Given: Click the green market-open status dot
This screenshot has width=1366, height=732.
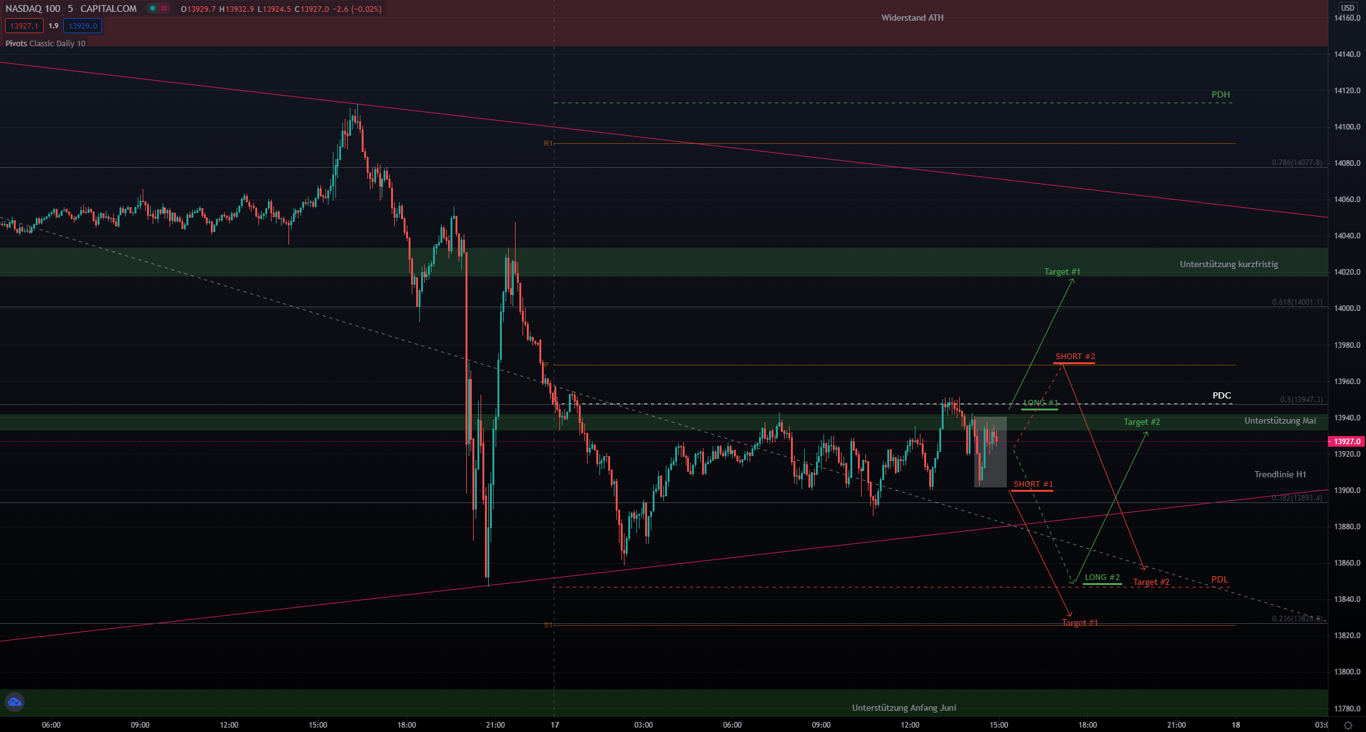Looking at the screenshot, I should (x=153, y=9).
